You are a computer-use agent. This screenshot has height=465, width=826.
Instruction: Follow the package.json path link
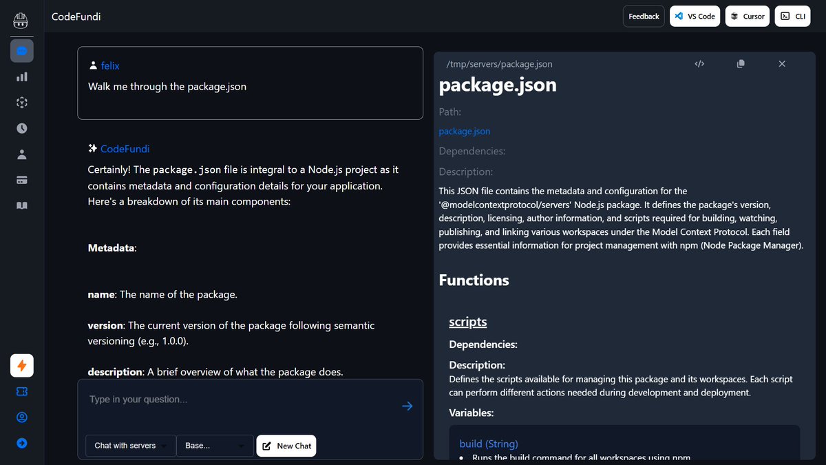coord(465,131)
